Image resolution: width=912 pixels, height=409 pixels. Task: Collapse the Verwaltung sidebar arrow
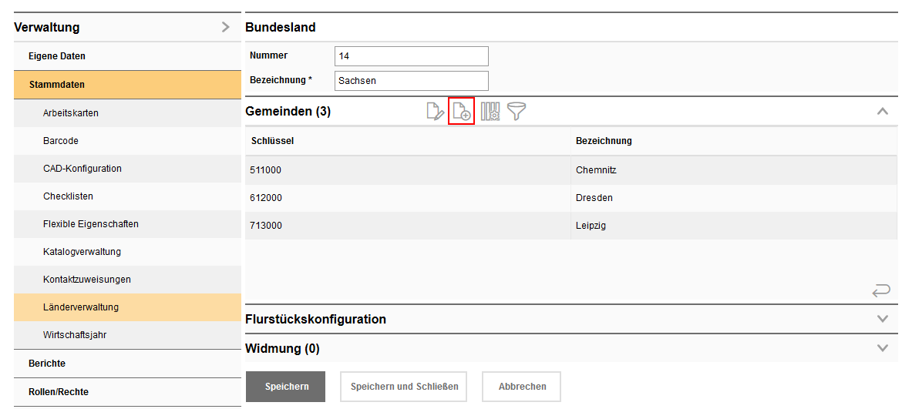[225, 27]
